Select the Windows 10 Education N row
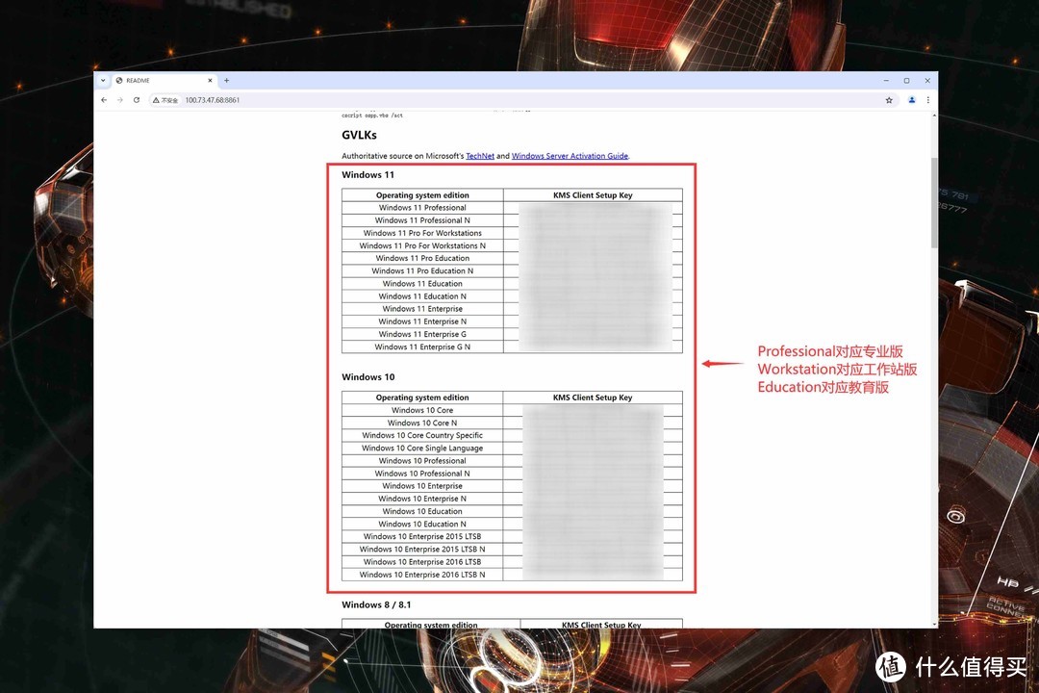This screenshot has height=693, width=1039. point(512,524)
